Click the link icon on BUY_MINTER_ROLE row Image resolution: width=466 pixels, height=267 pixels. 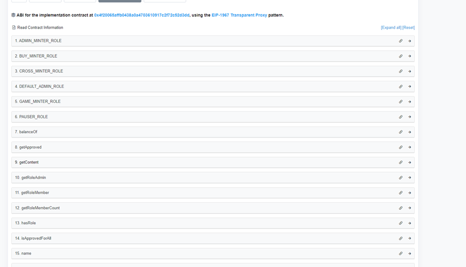(x=400, y=56)
